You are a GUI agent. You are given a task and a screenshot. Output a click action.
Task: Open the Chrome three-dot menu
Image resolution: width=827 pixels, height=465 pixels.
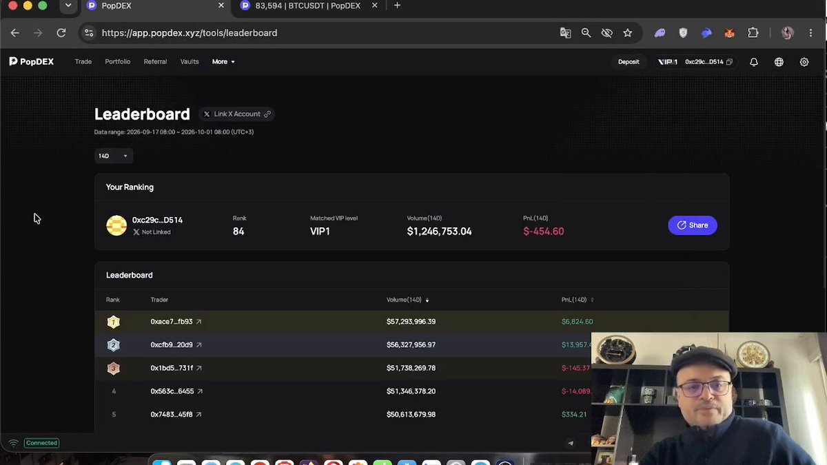tap(811, 33)
